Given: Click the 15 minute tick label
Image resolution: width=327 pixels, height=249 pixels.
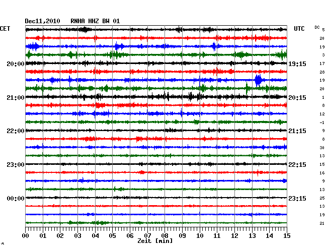Looking at the screenshot, I should coord(287,236).
